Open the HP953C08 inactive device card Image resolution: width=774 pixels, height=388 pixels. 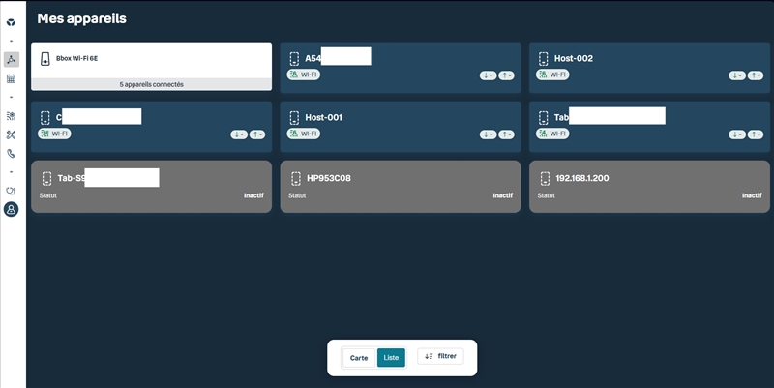(x=401, y=187)
